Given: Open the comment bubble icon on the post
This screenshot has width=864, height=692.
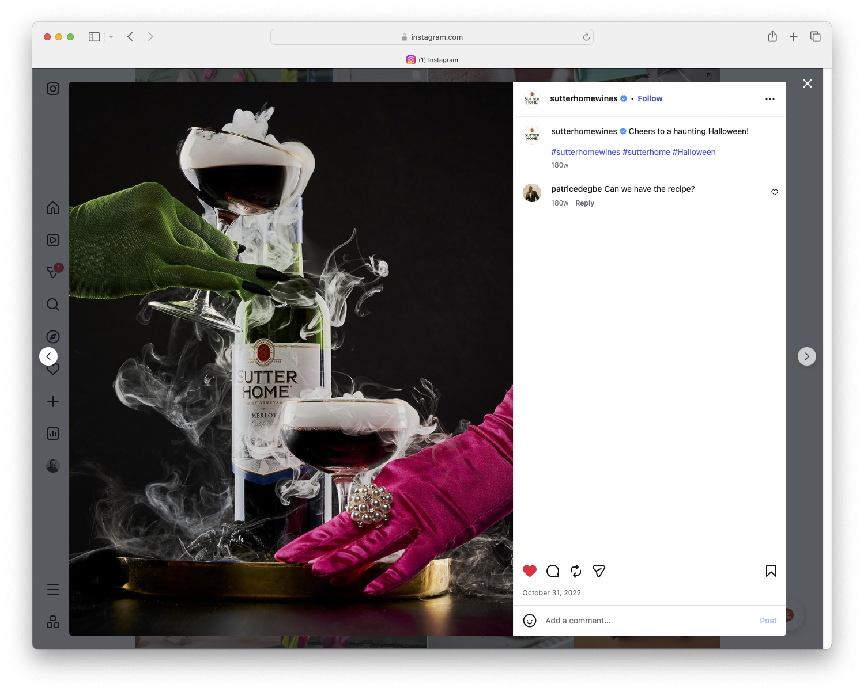Looking at the screenshot, I should click(552, 571).
